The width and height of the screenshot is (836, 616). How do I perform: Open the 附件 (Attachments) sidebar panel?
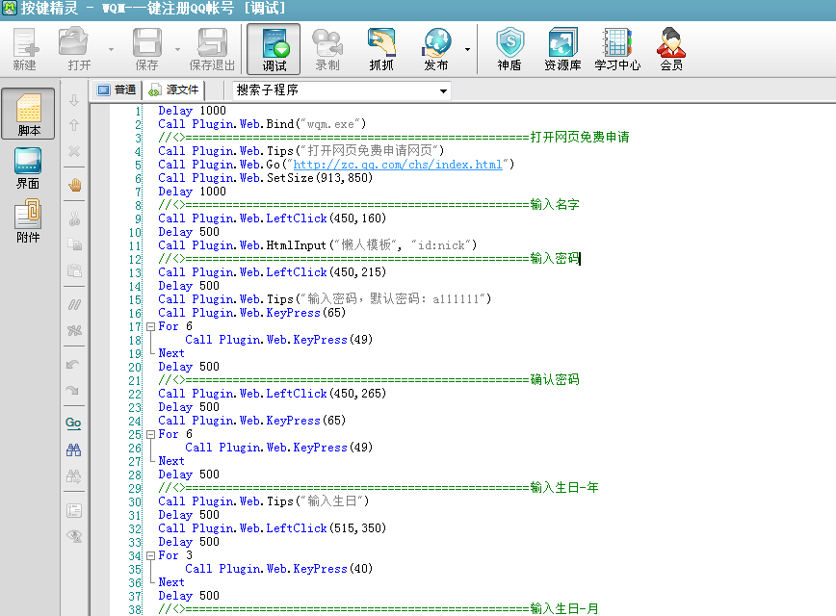click(x=28, y=221)
